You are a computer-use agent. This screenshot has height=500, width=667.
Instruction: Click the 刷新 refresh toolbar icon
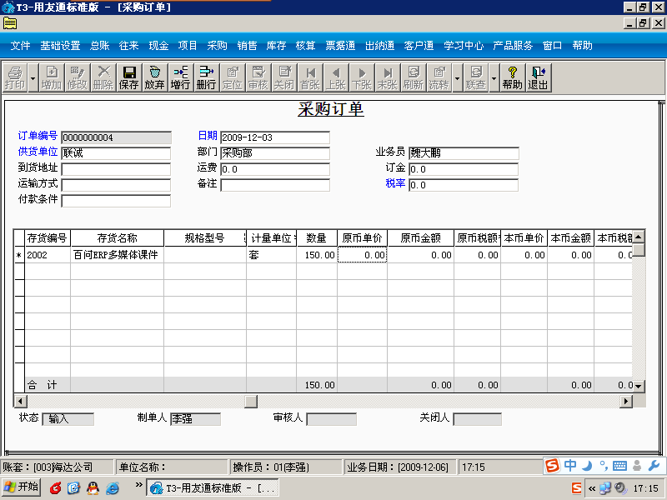pos(414,77)
